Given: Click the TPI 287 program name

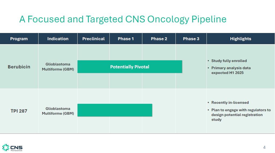Looking at the screenshot, I should pos(19,111).
